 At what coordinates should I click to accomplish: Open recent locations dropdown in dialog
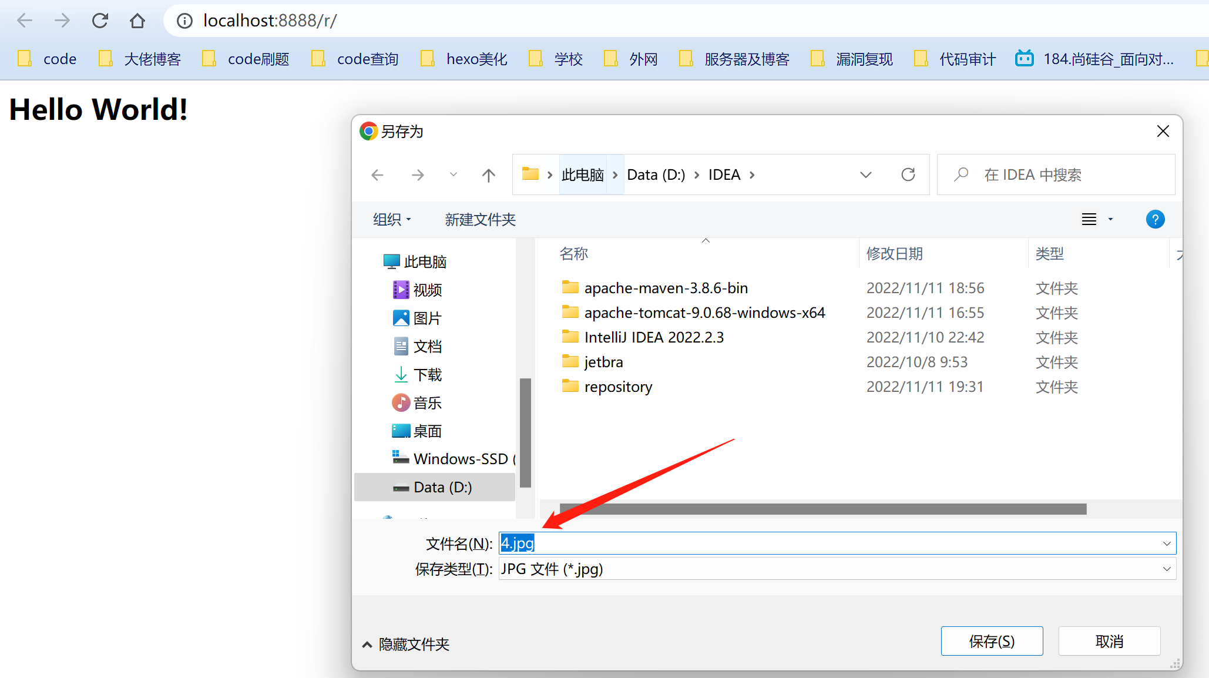(453, 174)
